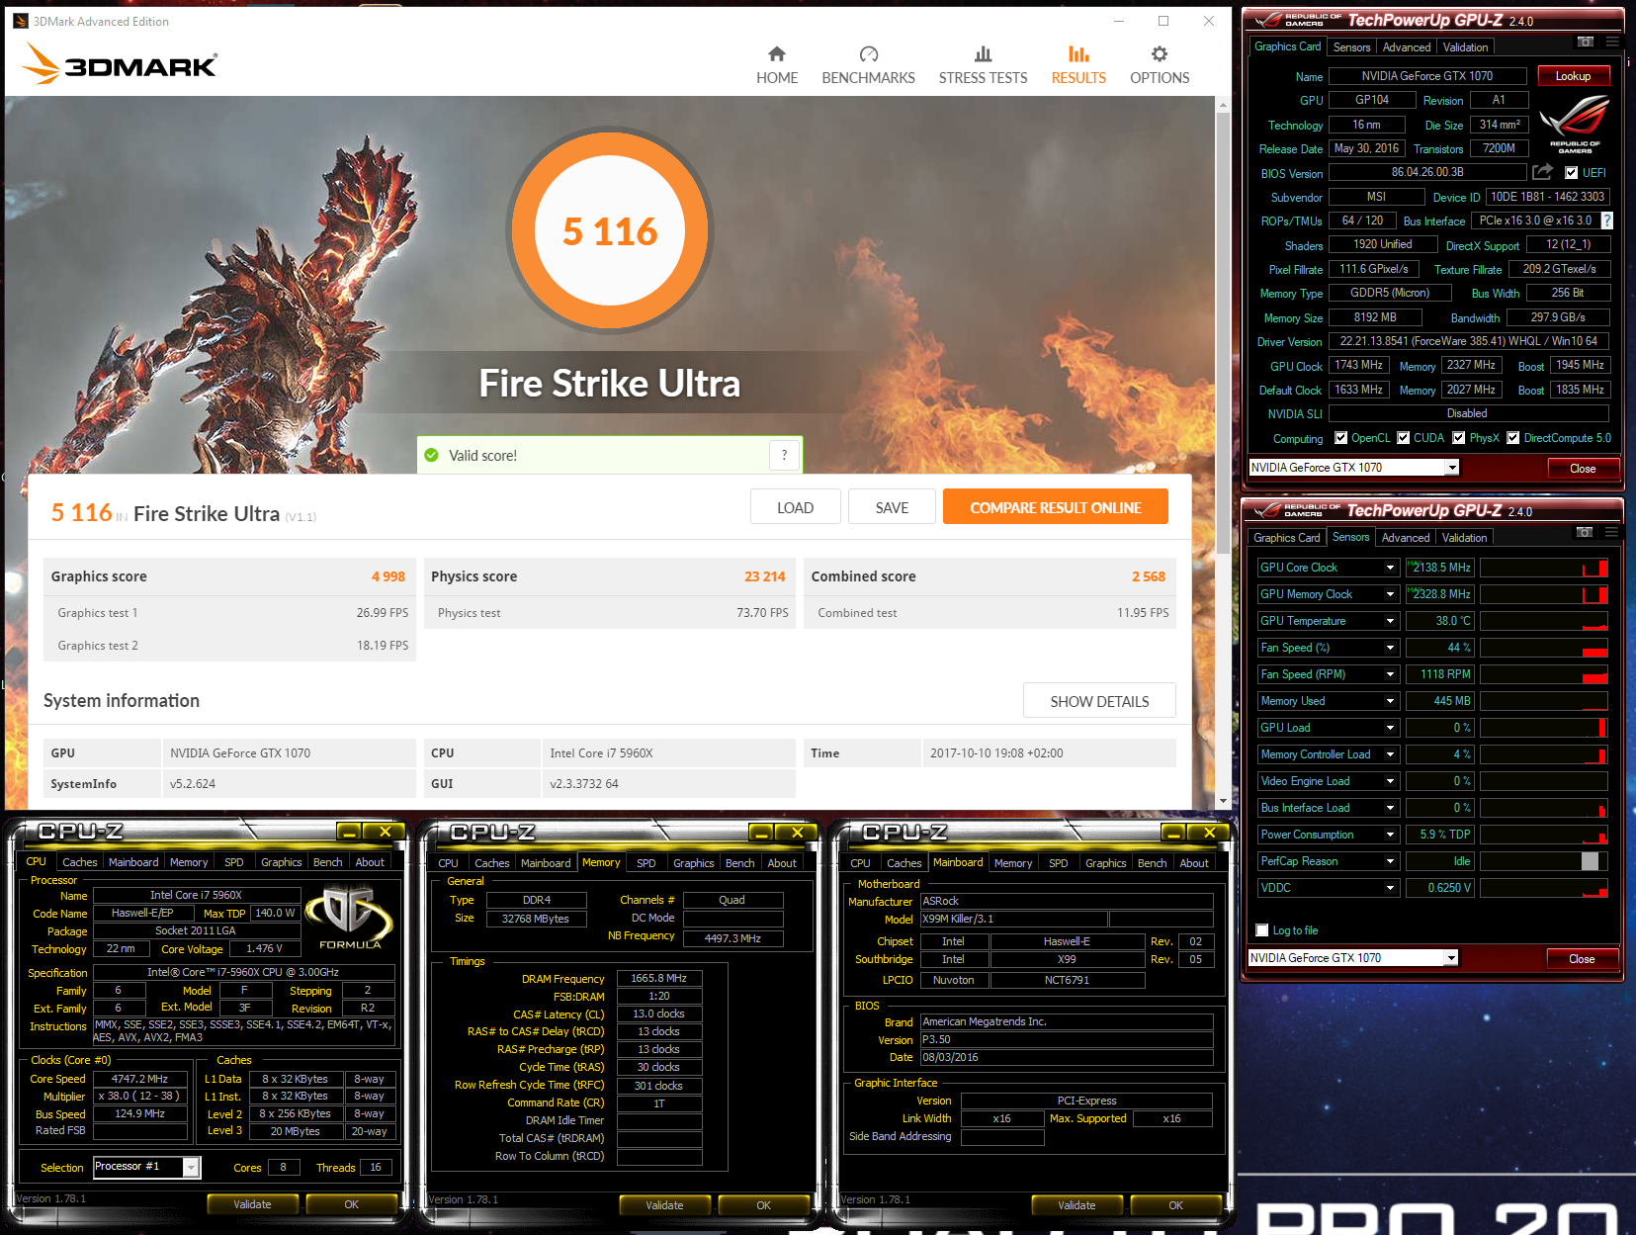Click the Graphics score value 4 998
Screen dimensions: 1636x1235
click(388, 576)
